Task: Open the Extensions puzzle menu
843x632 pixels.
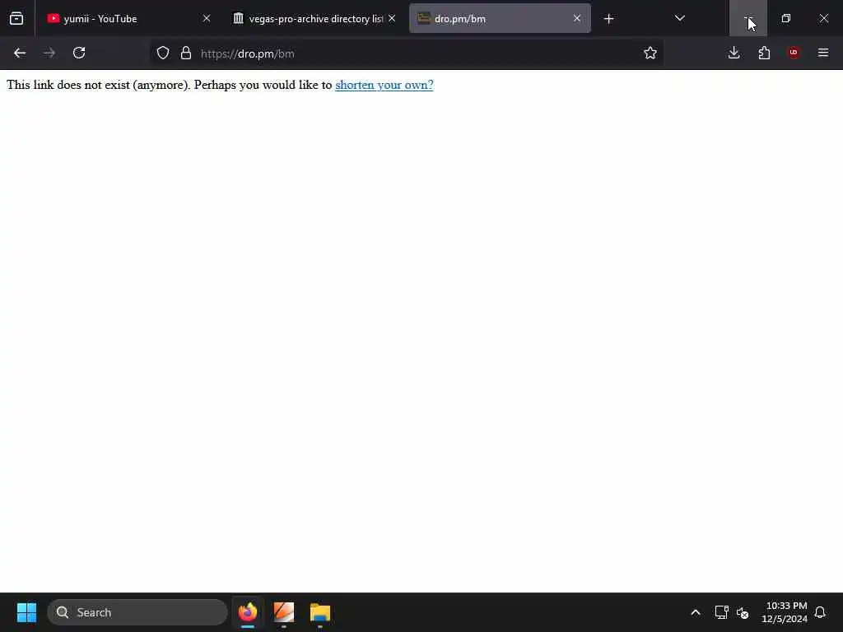Action: [764, 53]
